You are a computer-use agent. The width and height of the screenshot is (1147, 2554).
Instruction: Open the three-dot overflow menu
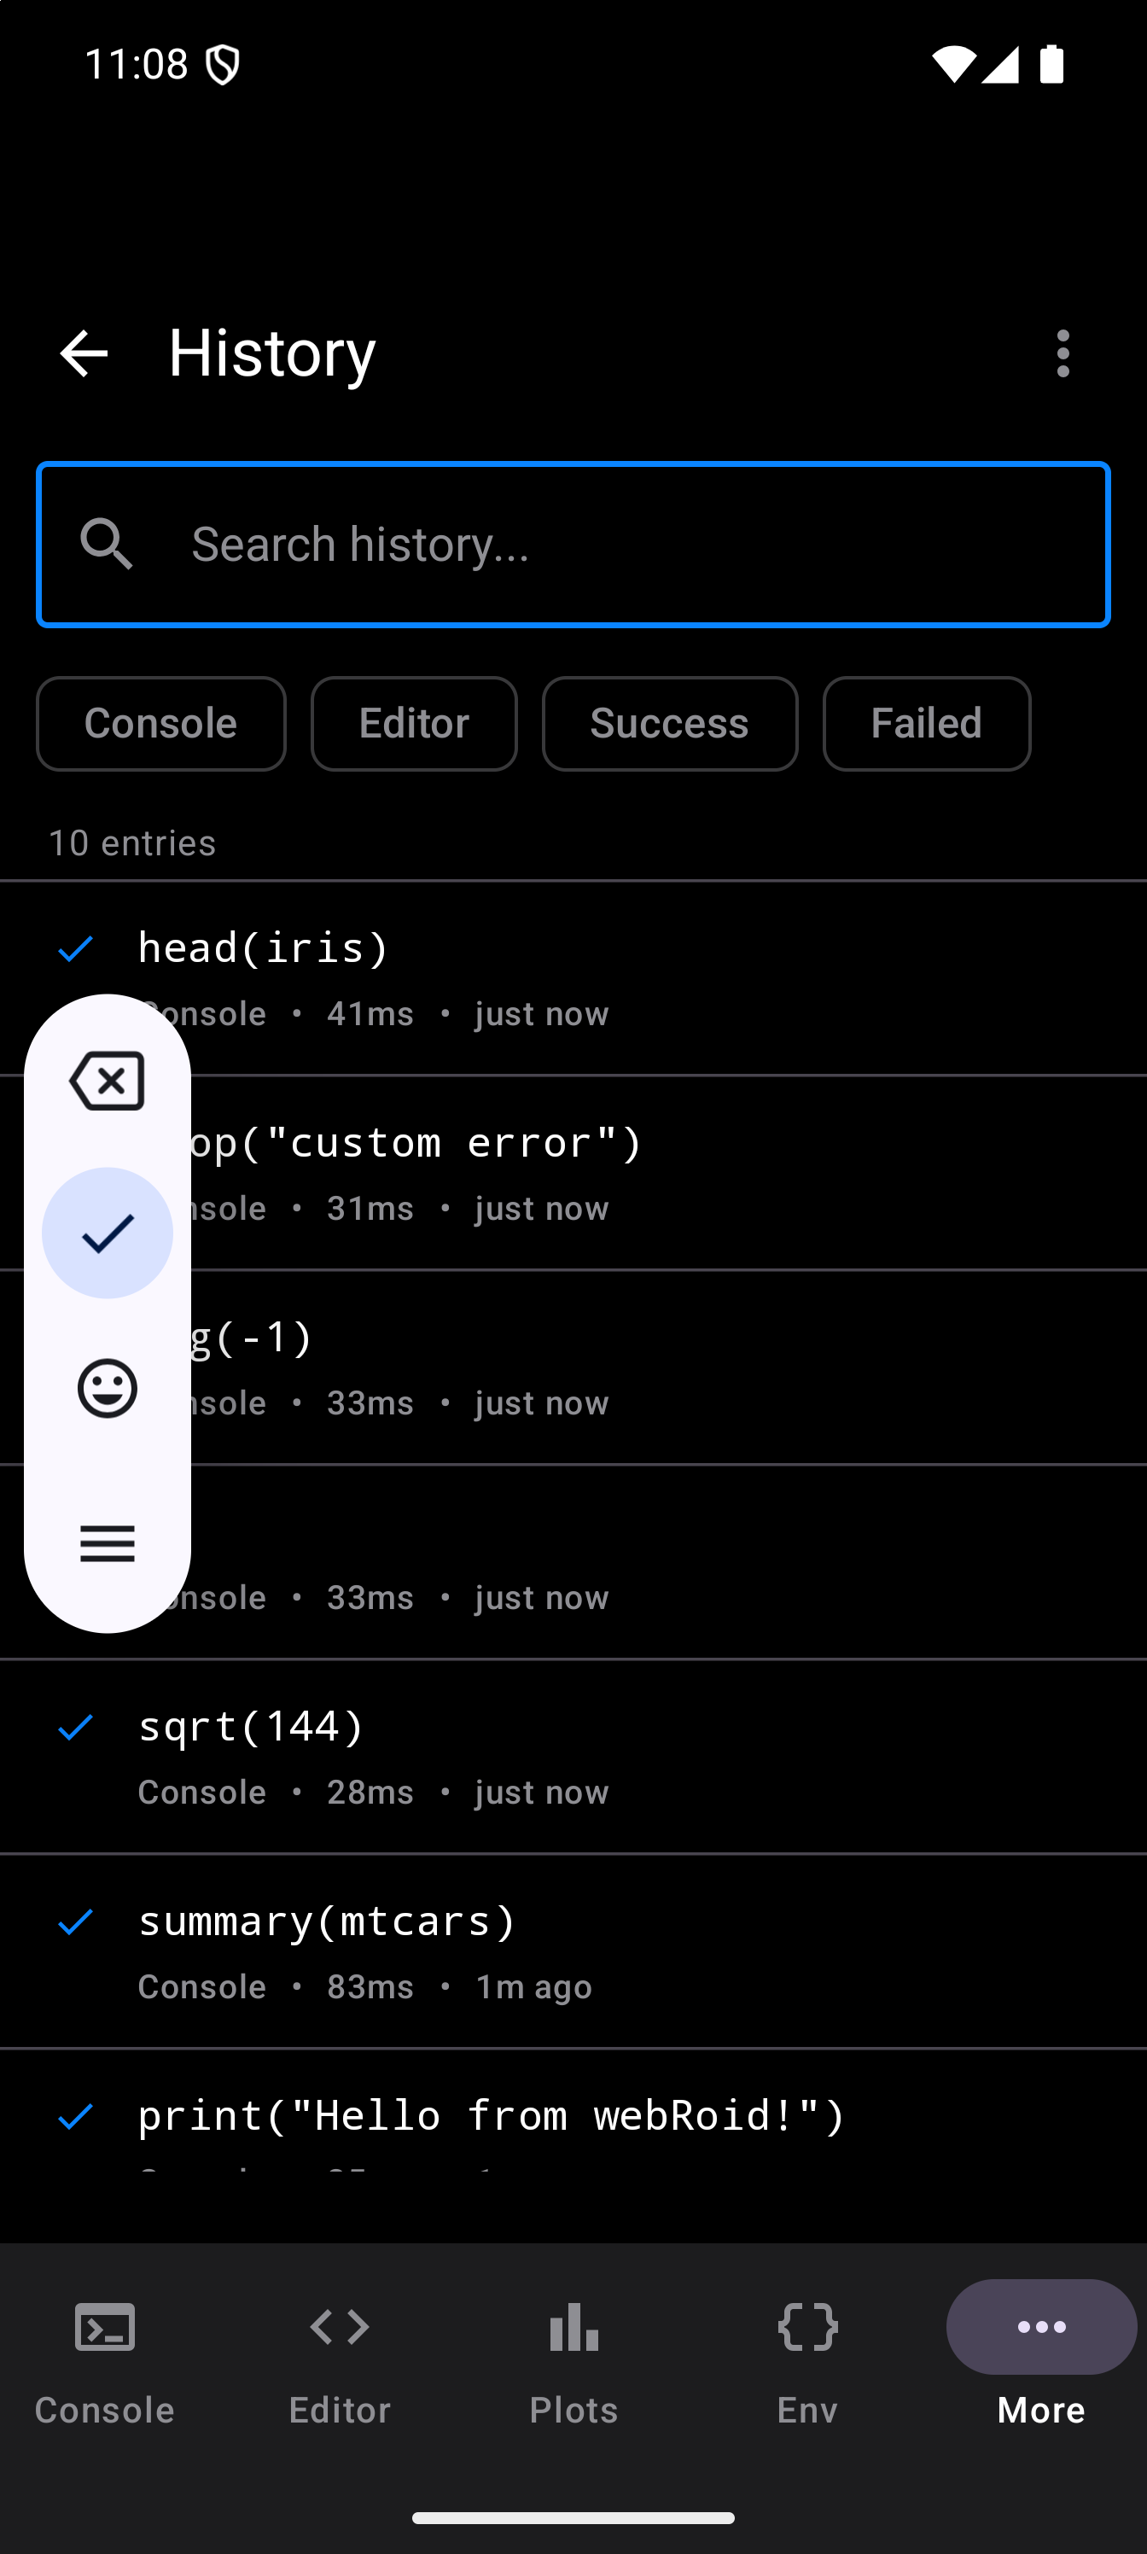coord(1063,354)
